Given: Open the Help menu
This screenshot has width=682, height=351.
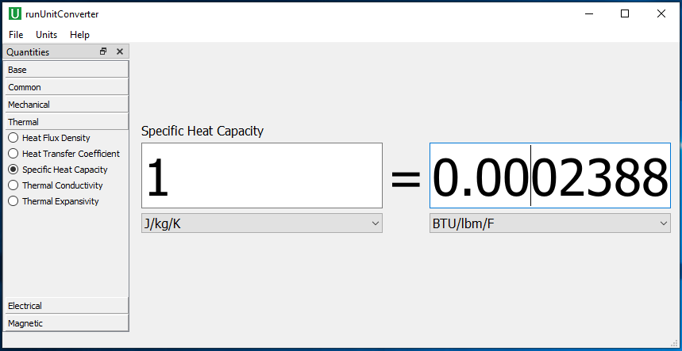Looking at the screenshot, I should point(79,35).
